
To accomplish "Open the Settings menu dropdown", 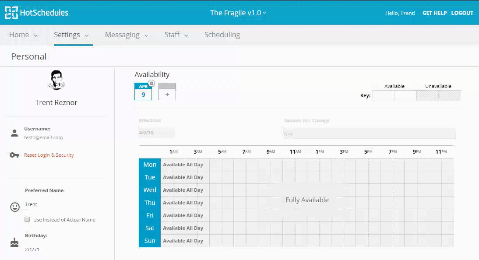I will (71, 35).
